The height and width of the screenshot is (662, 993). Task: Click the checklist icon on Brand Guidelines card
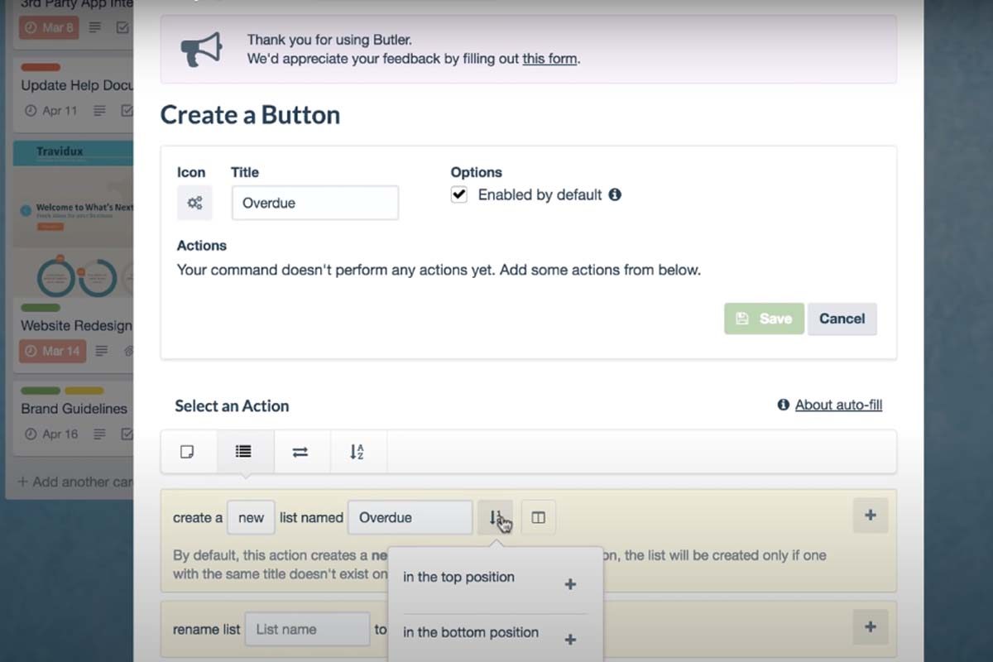(126, 434)
